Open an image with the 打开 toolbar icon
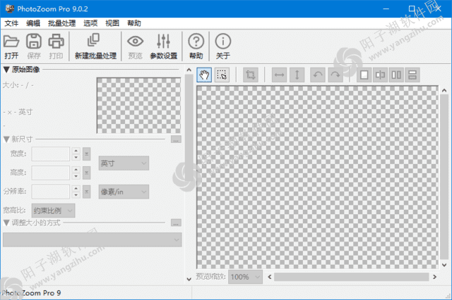This screenshot has width=452, height=300. tap(11, 46)
